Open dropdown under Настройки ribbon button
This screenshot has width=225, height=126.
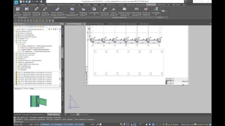(156, 15)
